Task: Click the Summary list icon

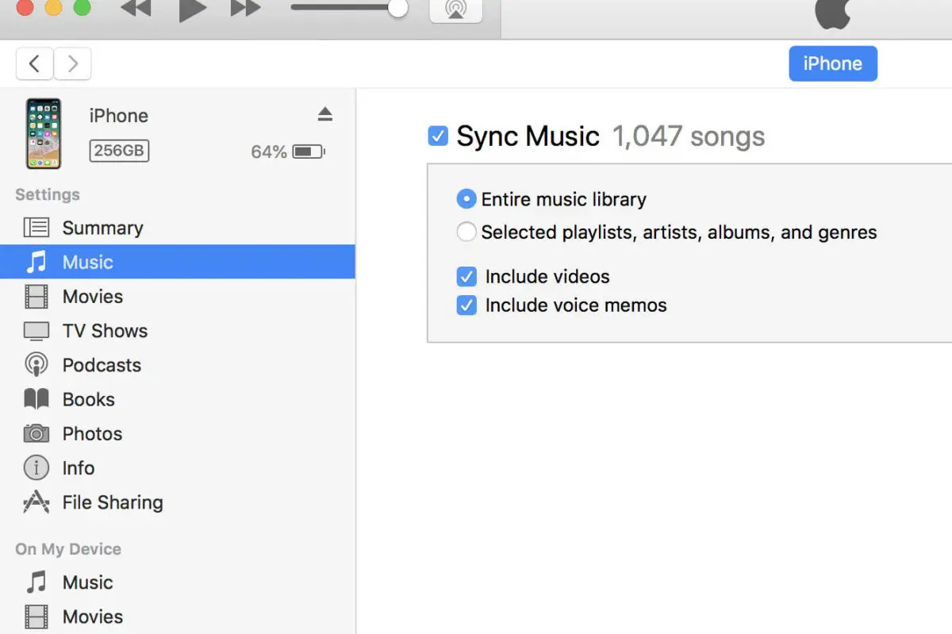Action: click(x=36, y=228)
